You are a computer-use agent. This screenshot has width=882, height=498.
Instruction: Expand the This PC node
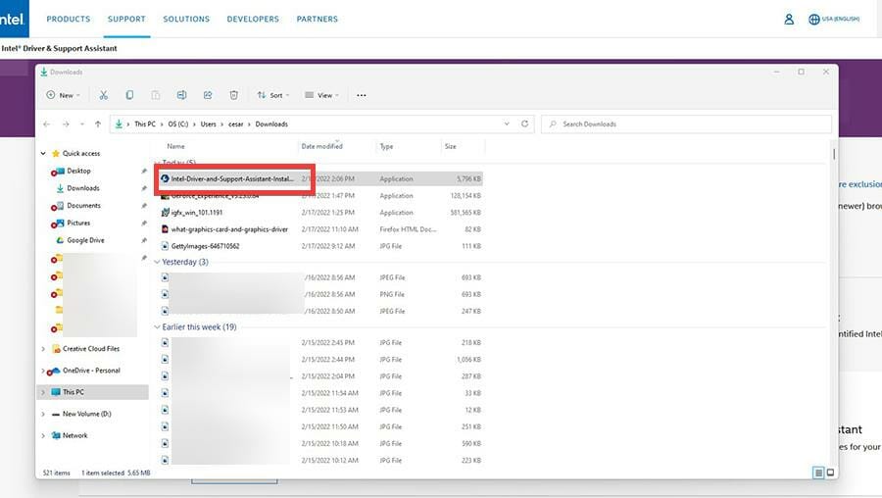(x=43, y=392)
